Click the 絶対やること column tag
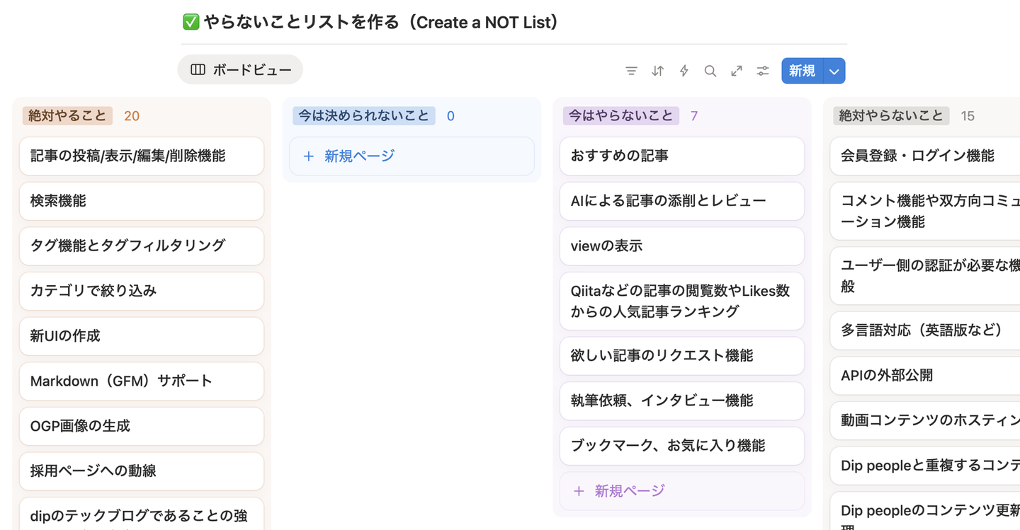 (x=68, y=116)
